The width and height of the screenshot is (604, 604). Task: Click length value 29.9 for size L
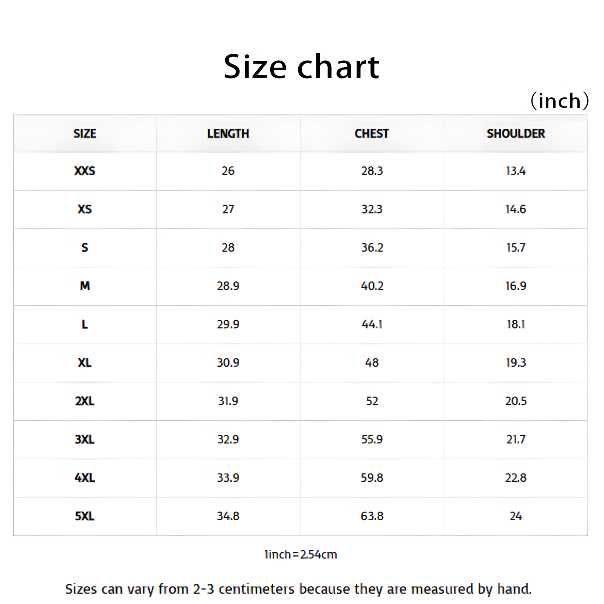[228, 324]
